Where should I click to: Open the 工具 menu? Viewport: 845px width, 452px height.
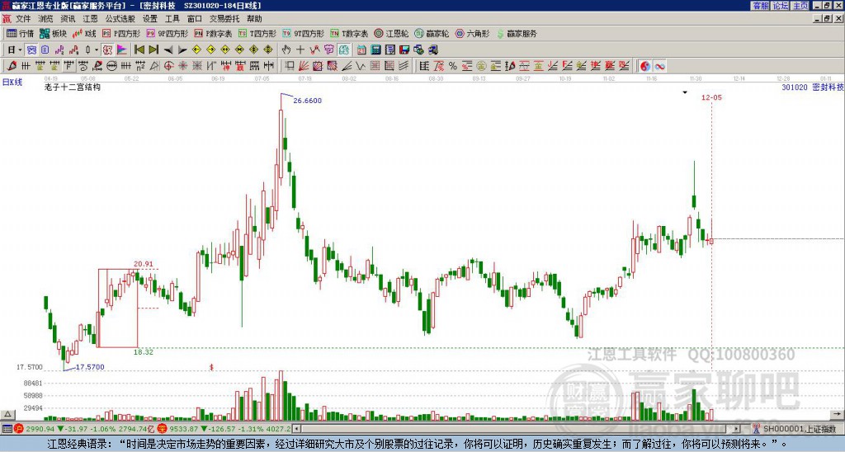click(172, 19)
